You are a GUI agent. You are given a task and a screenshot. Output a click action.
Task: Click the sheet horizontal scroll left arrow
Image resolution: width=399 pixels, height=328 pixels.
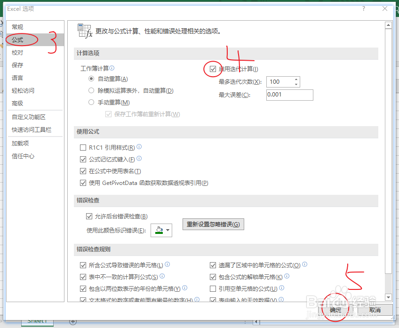256,322
